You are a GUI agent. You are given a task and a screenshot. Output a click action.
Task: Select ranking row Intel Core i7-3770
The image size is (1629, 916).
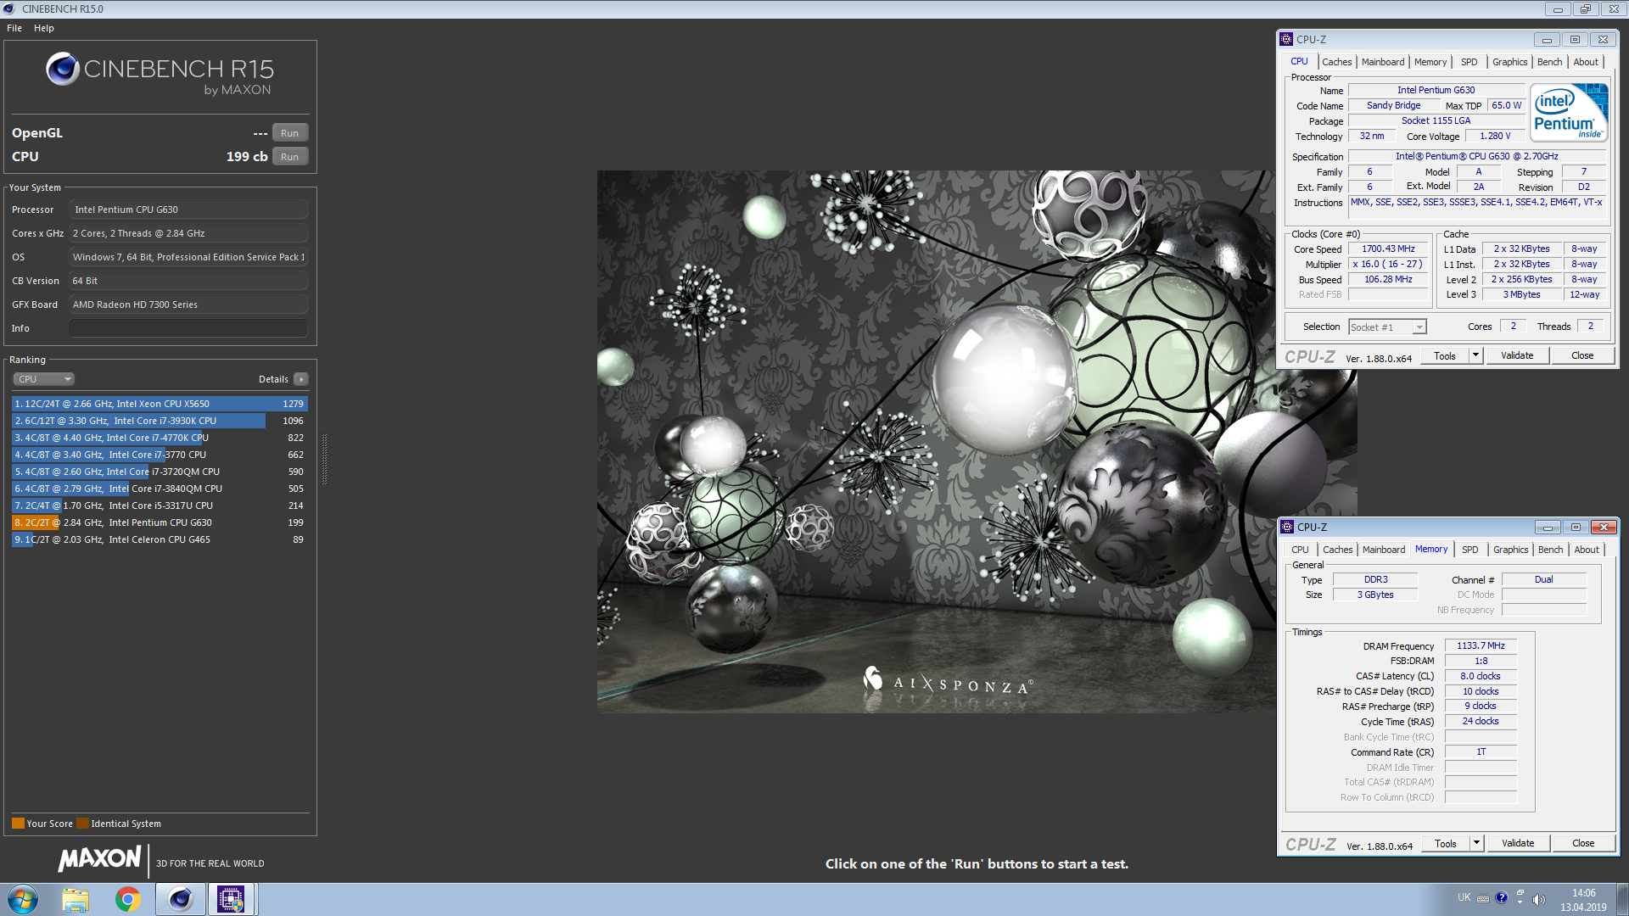pos(160,455)
